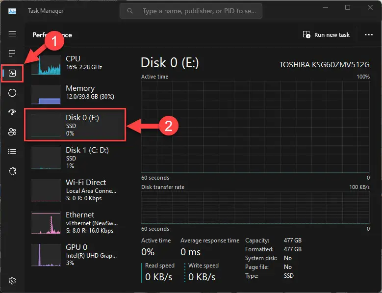Maximize the Task Manager window
Viewport: 382px width, 293px height.
348,7
